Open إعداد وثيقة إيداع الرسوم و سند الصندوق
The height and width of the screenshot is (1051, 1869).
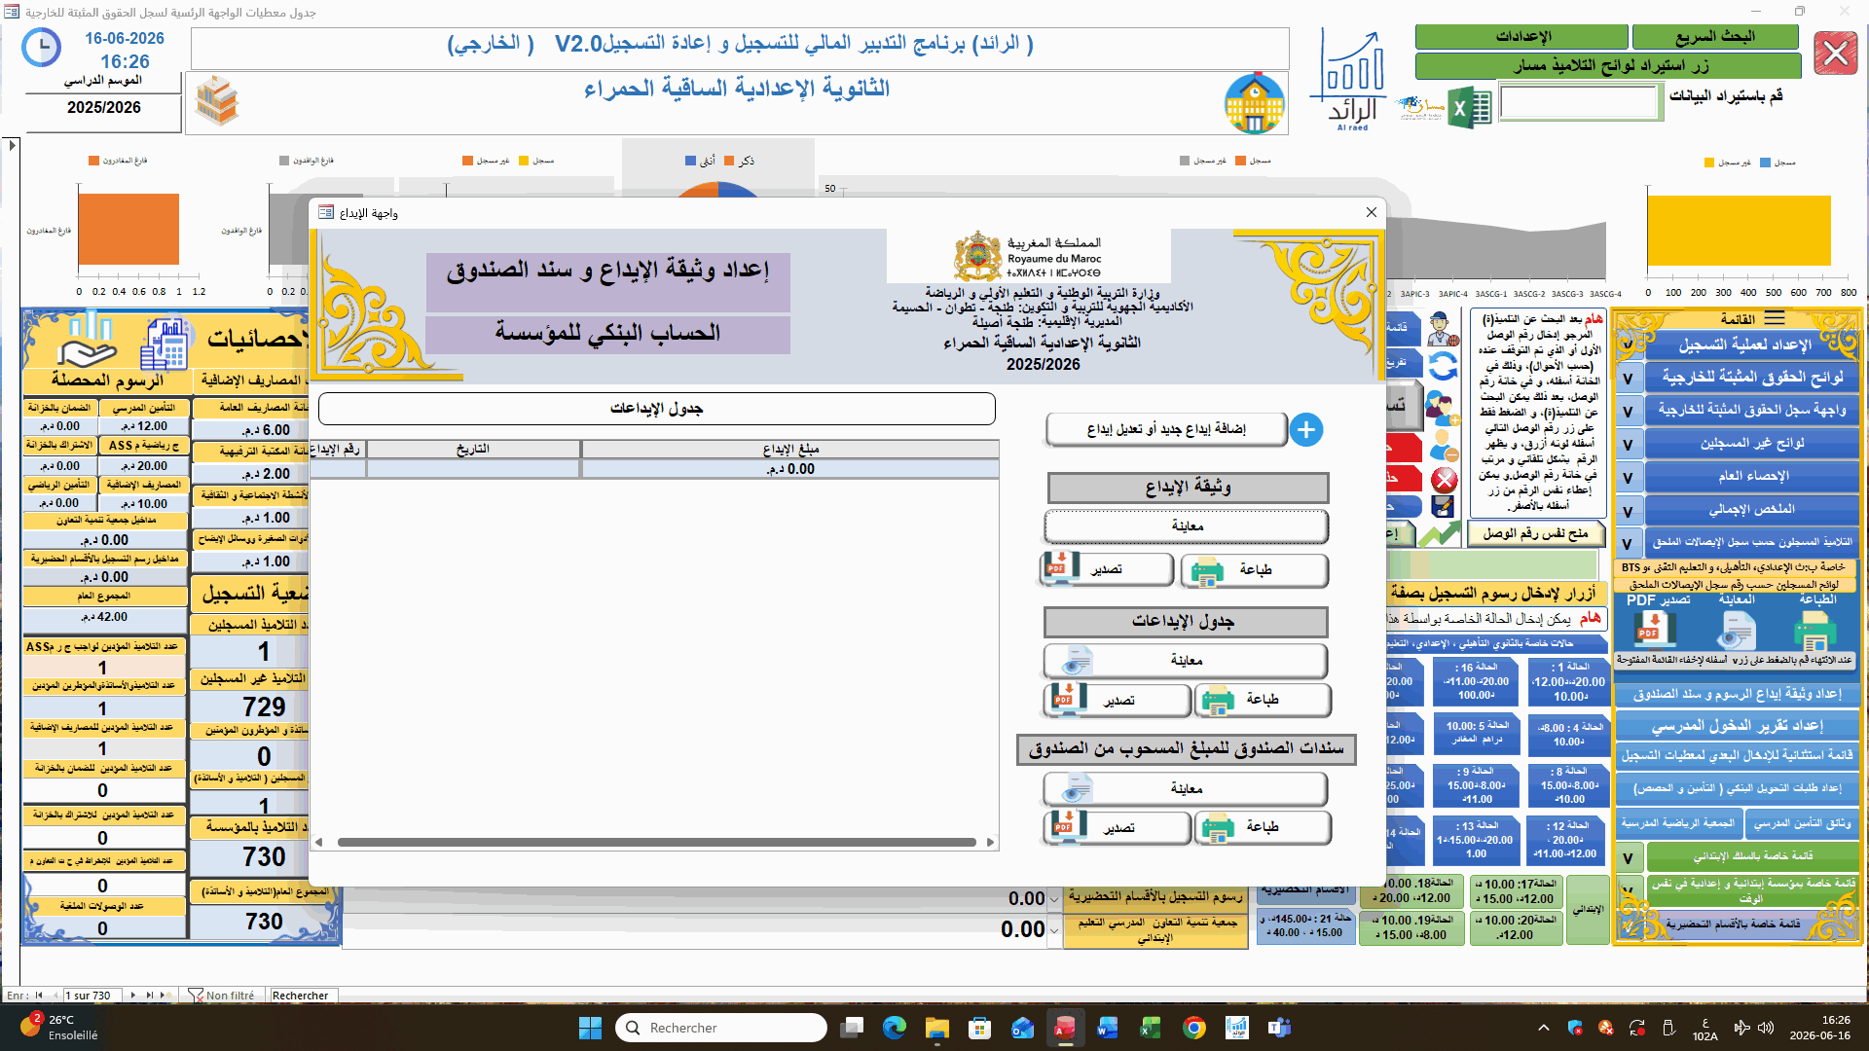pyautogui.click(x=1737, y=694)
